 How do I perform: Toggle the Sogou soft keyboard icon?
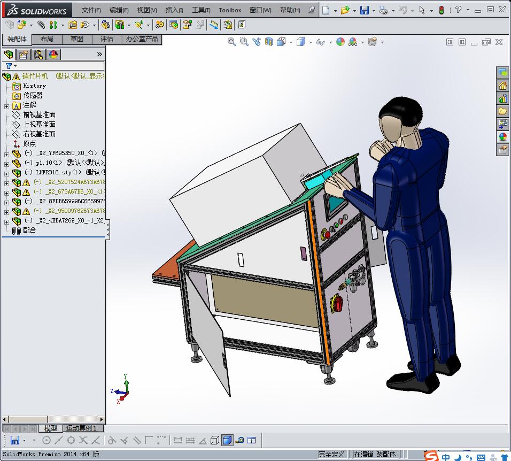(481, 457)
